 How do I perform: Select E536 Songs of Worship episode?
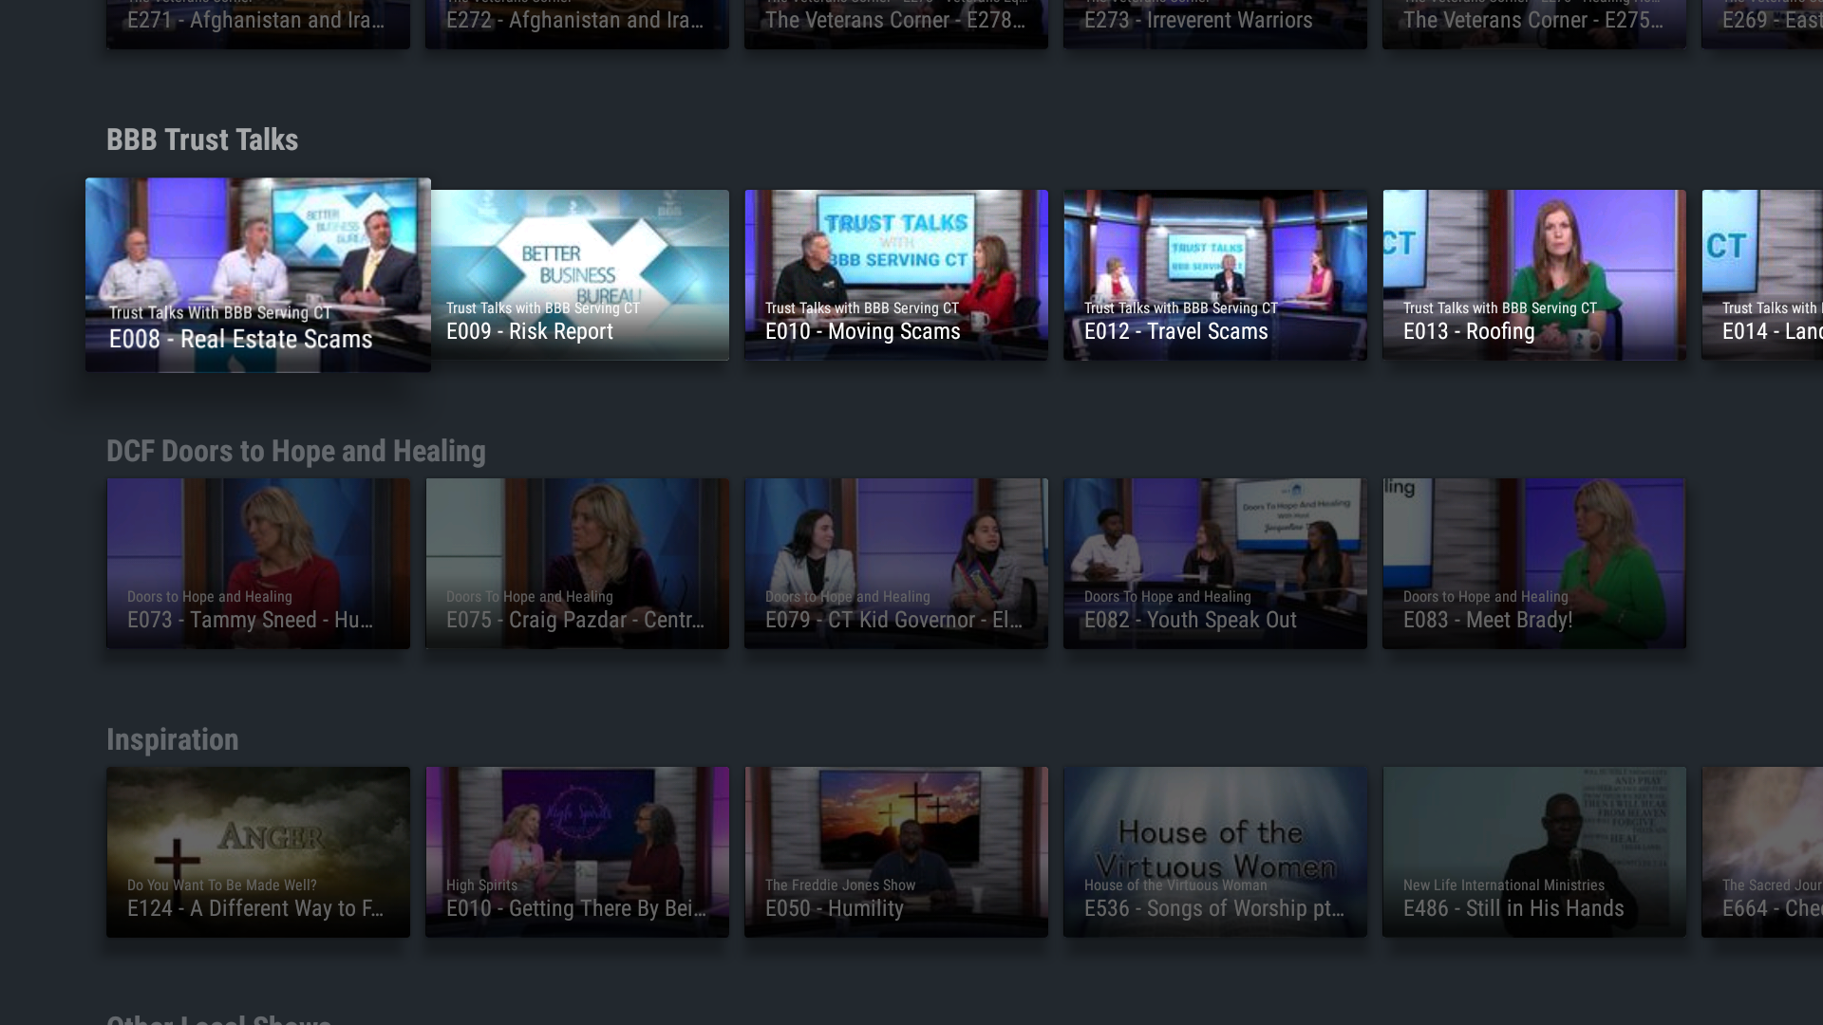click(1215, 851)
